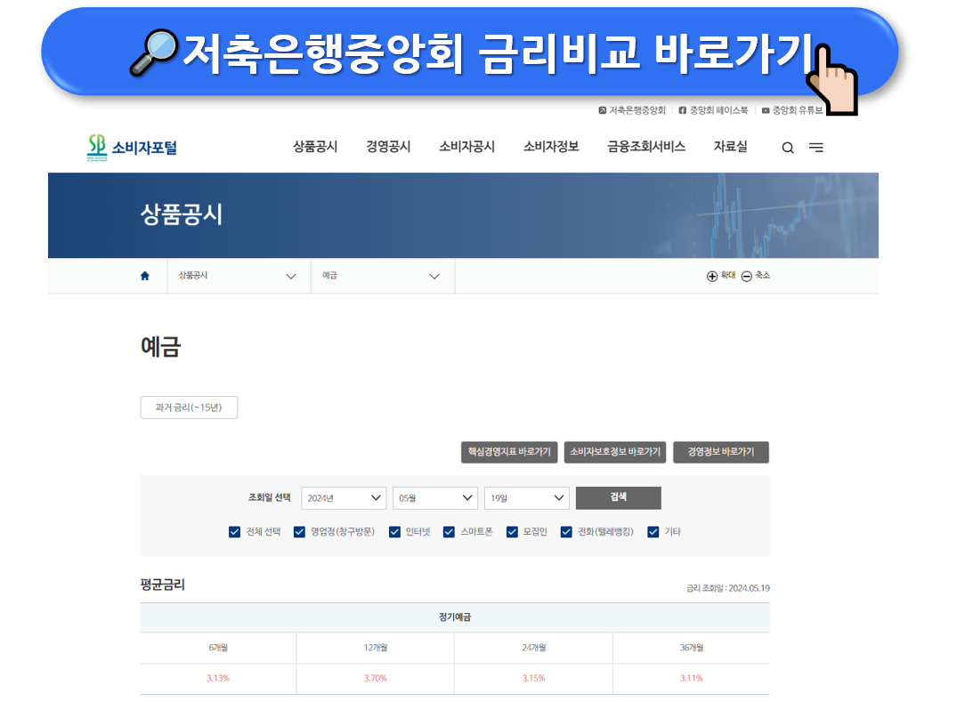Click the 24개월 column header
Image resolution: width=973 pixels, height=702 pixels.
tap(533, 648)
